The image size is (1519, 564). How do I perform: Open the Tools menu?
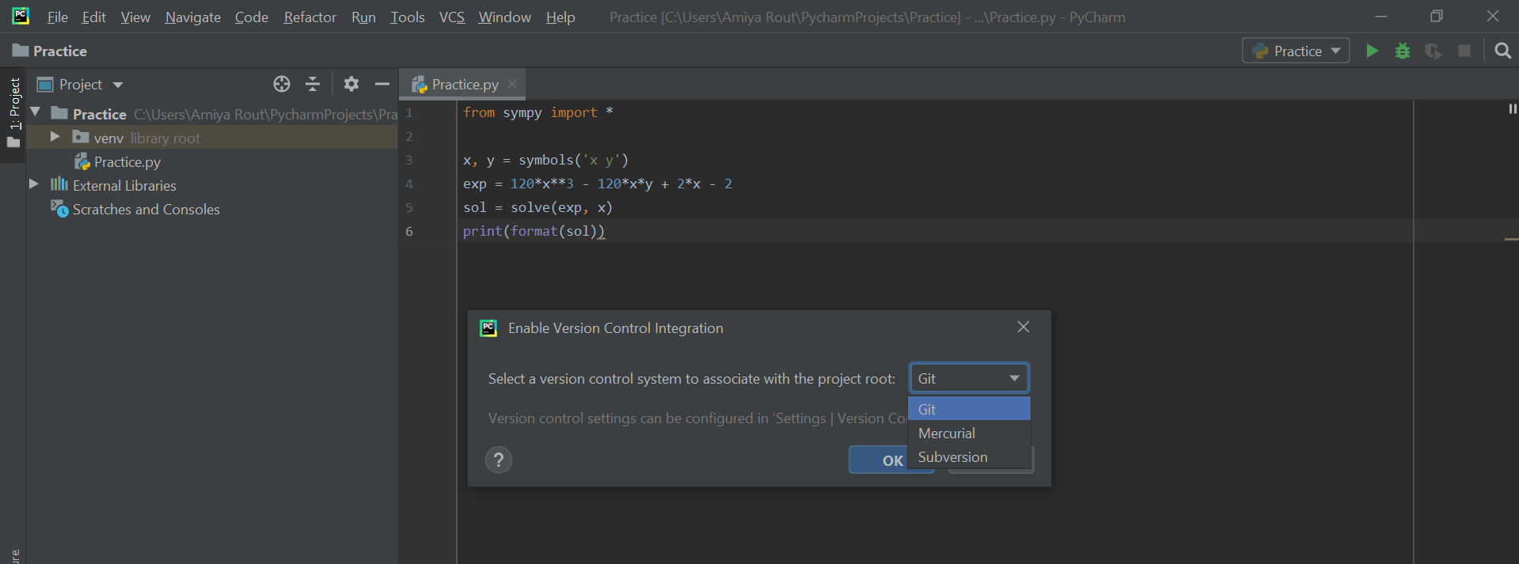coord(407,17)
